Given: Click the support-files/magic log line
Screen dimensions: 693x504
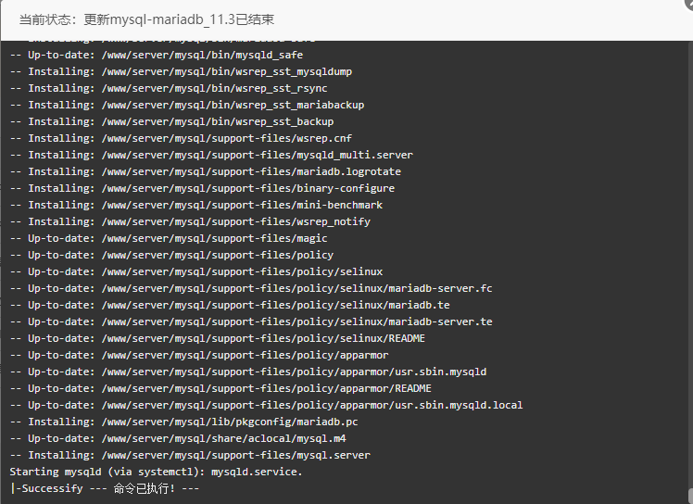Looking at the screenshot, I should 169,238.
